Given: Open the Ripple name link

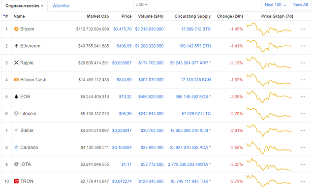Looking at the screenshot, I should pyautogui.click(x=27, y=63).
